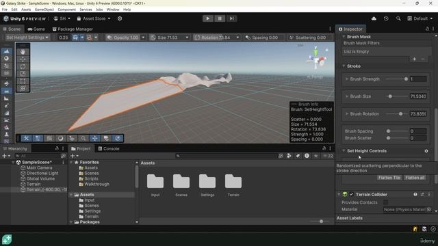
Task: Collapse the Brush Mask section
Action: pos(344,37)
